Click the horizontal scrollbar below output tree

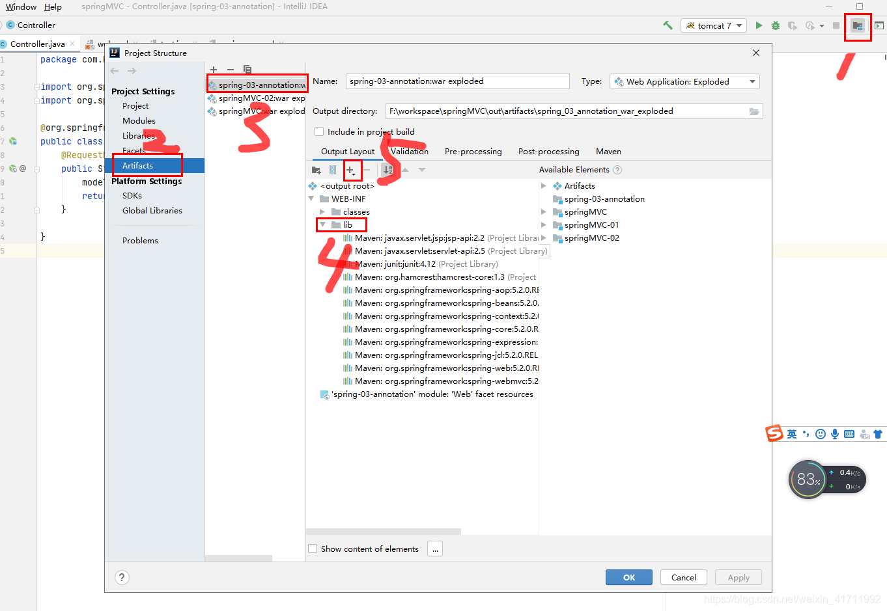tap(384, 532)
